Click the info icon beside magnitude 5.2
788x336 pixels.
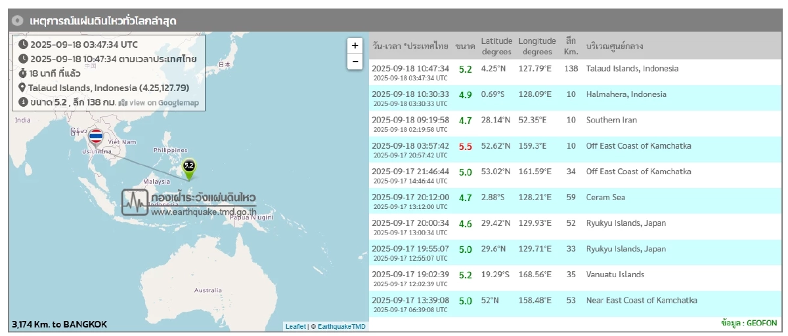coord(23,102)
